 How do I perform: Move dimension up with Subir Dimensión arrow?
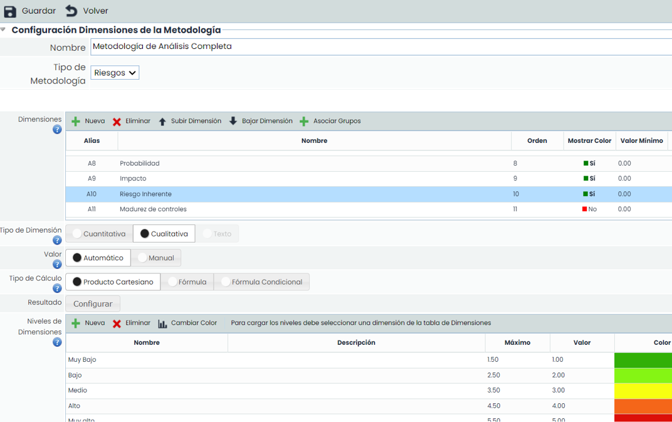point(162,122)
